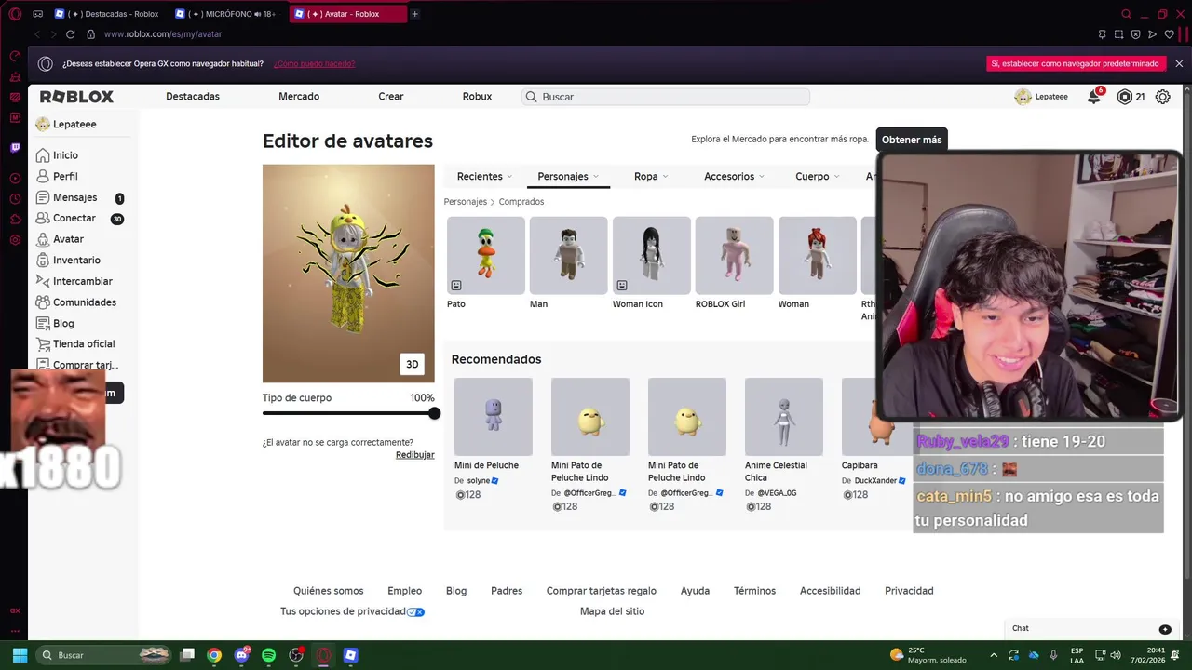Image resolution: width=1192 pixels, height=670 pixels.
Task: Reload the current Roblox page
Action: (70, 34)
